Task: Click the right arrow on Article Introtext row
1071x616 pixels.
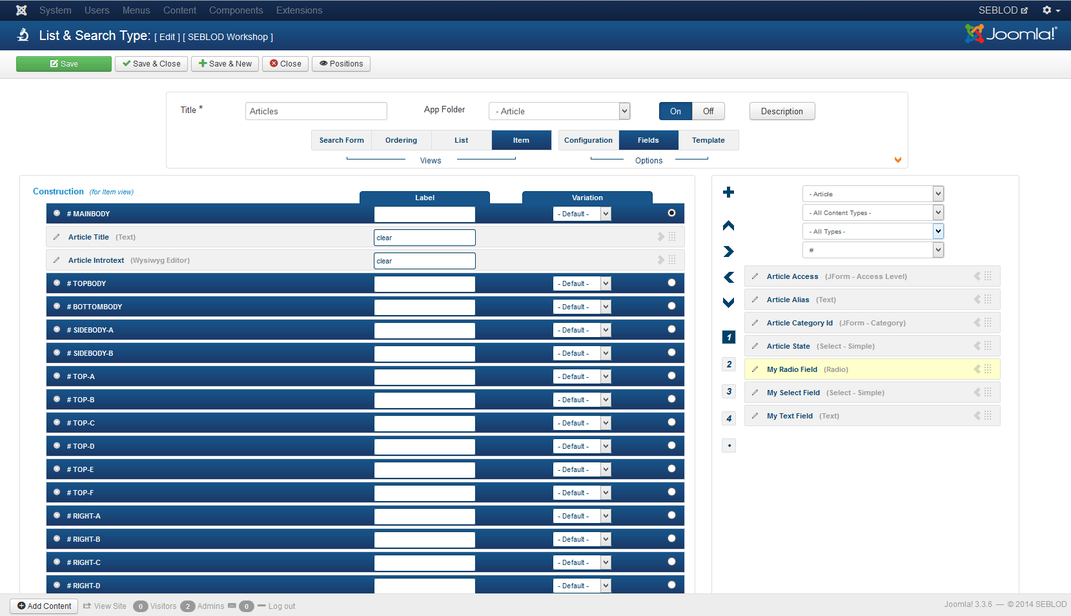Action: point(661,260)
